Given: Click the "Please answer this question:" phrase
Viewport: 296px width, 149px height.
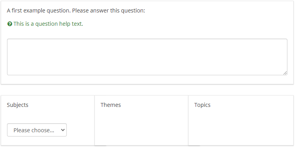Looking at the screenshot, I should click(109, 11).
